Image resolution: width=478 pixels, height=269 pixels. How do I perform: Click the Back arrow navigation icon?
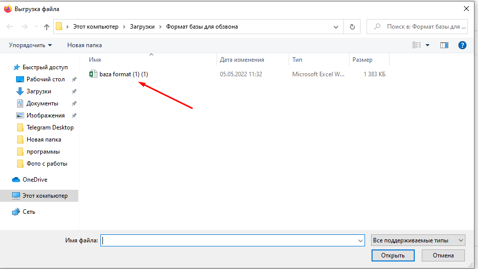coord(10,27)
